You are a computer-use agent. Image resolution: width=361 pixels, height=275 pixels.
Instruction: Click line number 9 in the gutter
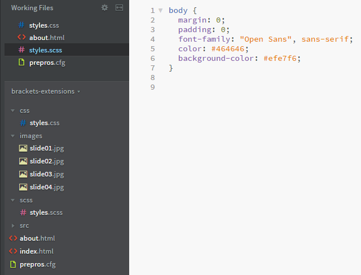point(152,87)
